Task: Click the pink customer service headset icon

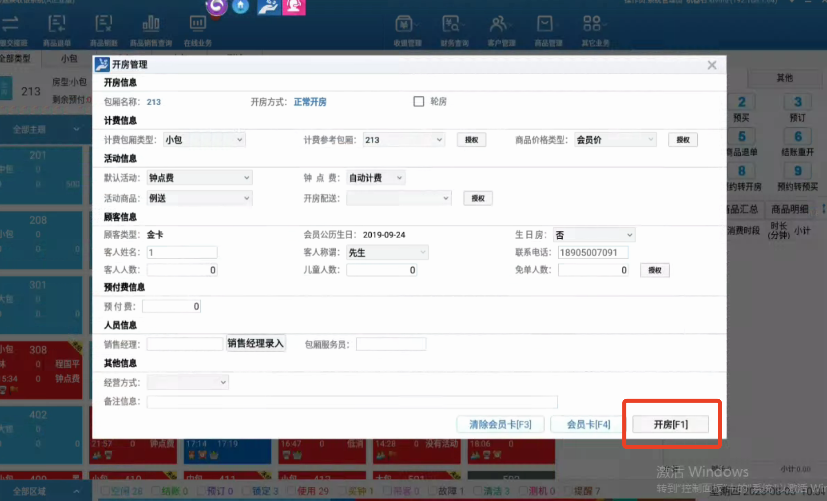Action: [294, 7]
